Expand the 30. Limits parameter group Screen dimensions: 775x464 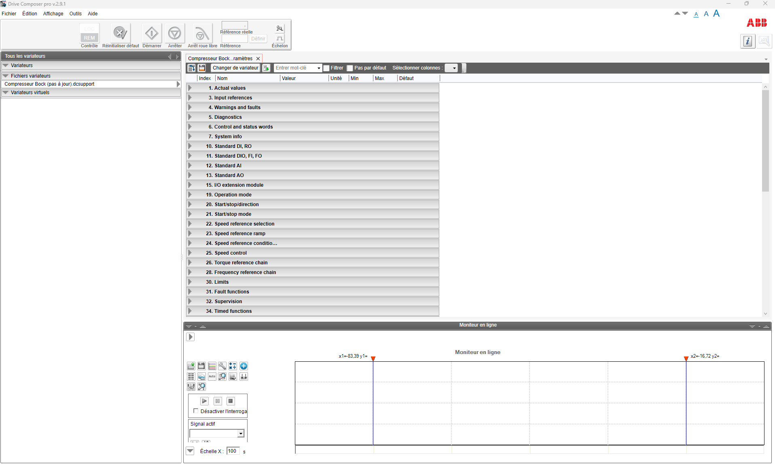[x=190, y=282]
